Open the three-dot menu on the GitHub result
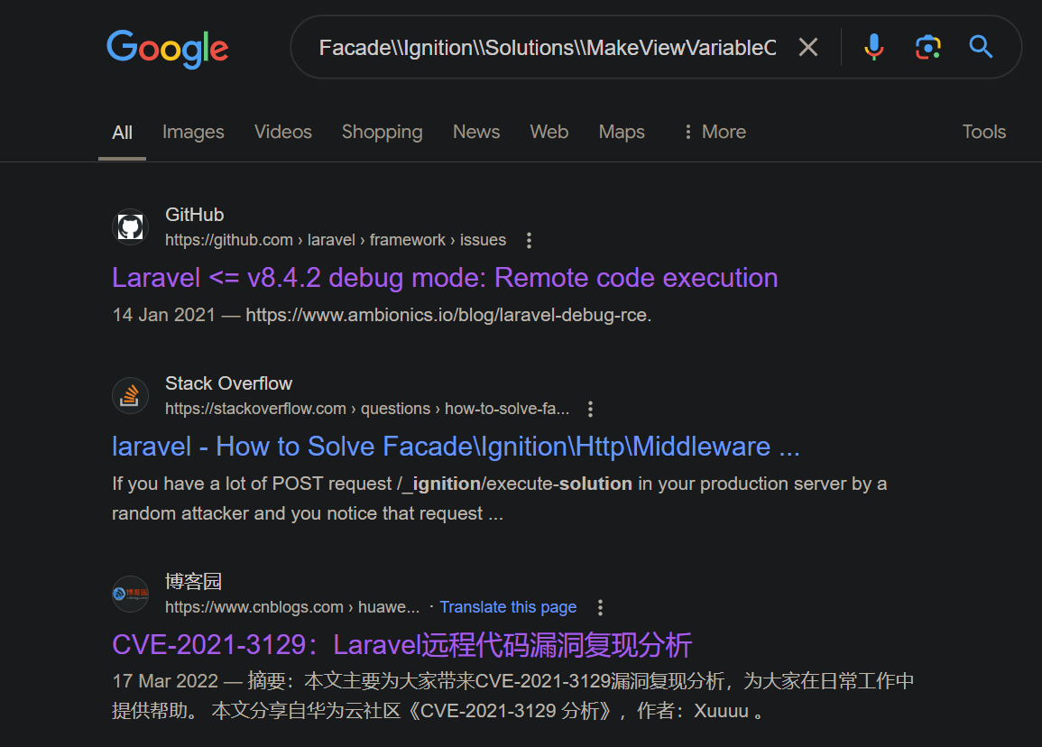The image size is (1042, 747). [528, 240]
